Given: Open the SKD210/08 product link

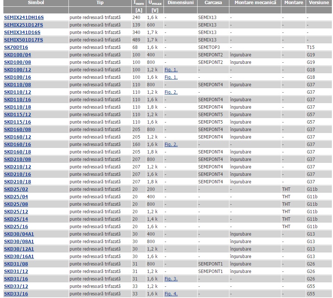Looking at the screenshot, I should pyautogui.click(x=18, y=159).
